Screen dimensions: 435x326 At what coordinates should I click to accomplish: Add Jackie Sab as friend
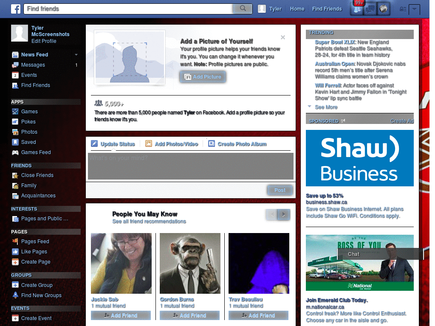click(x=121, y=315)
